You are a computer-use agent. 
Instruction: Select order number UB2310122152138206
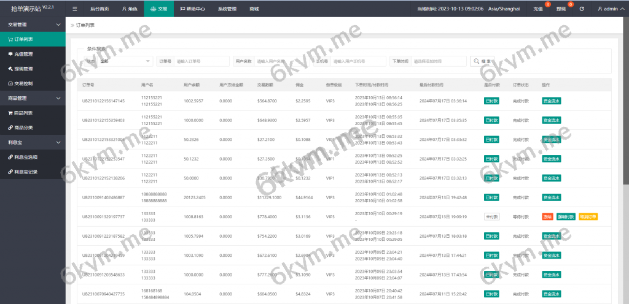coord(103,178)
